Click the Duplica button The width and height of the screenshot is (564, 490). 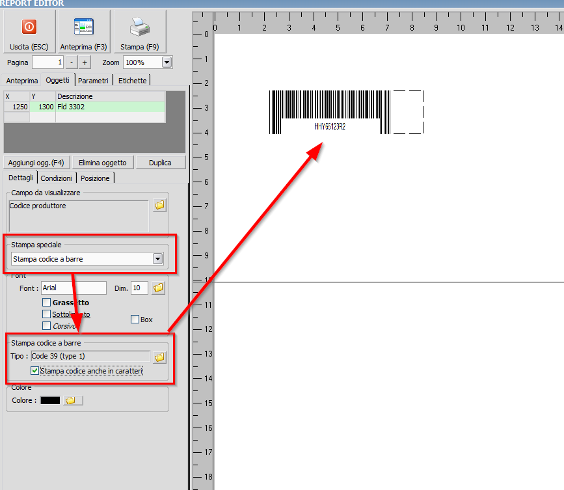click(160, 163)
